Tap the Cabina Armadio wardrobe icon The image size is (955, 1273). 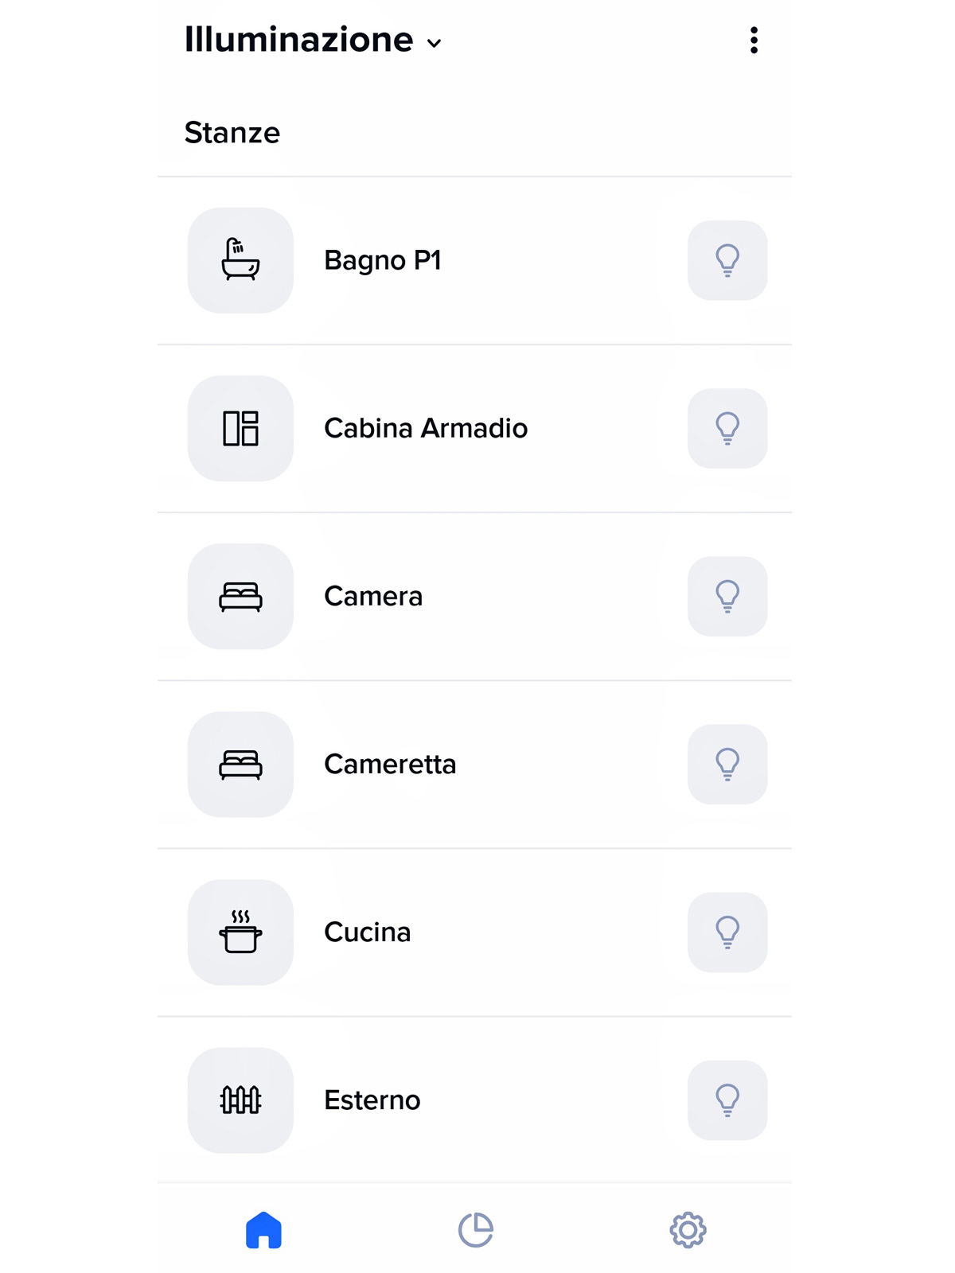click(240, 428)
